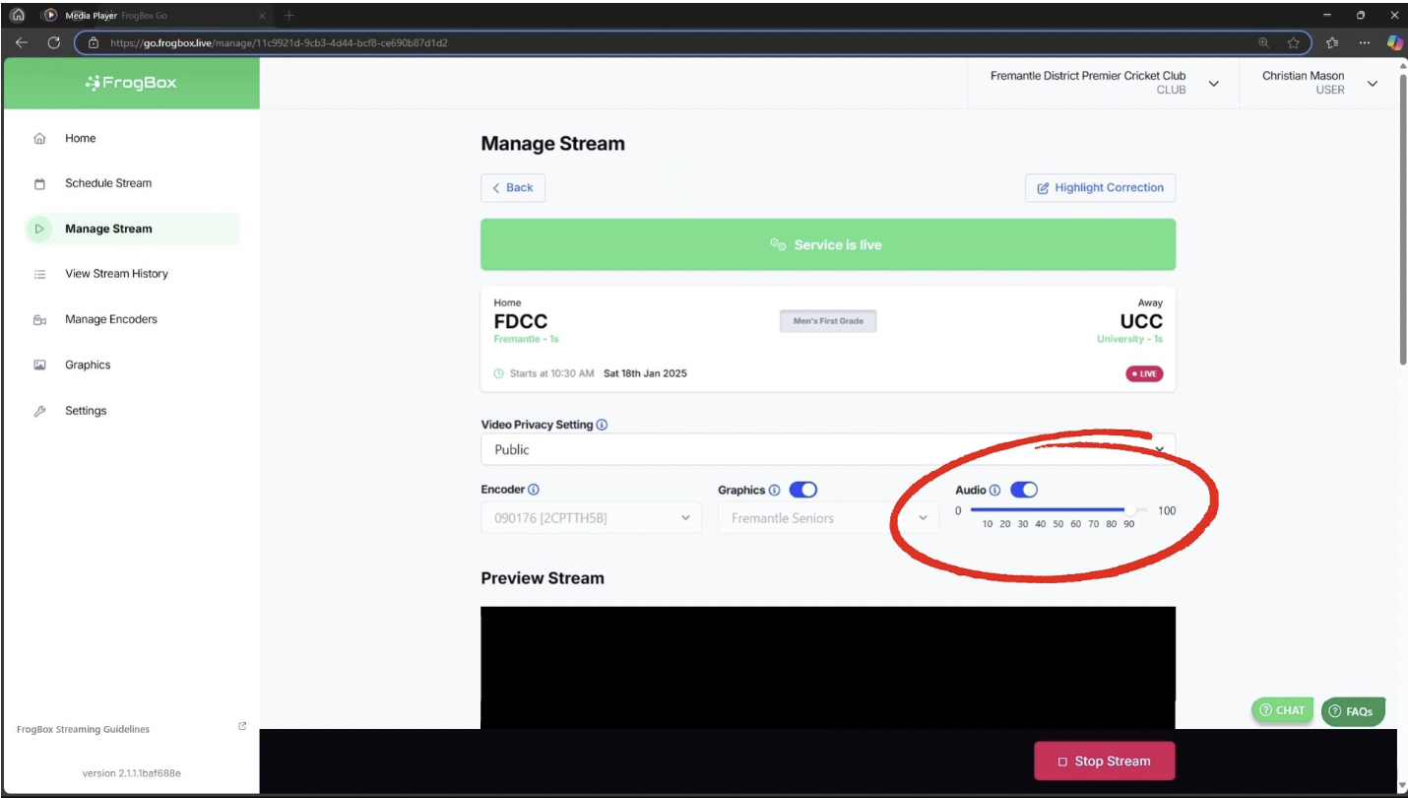Show info for Video Privacy Setting

(x=602, y=426)
